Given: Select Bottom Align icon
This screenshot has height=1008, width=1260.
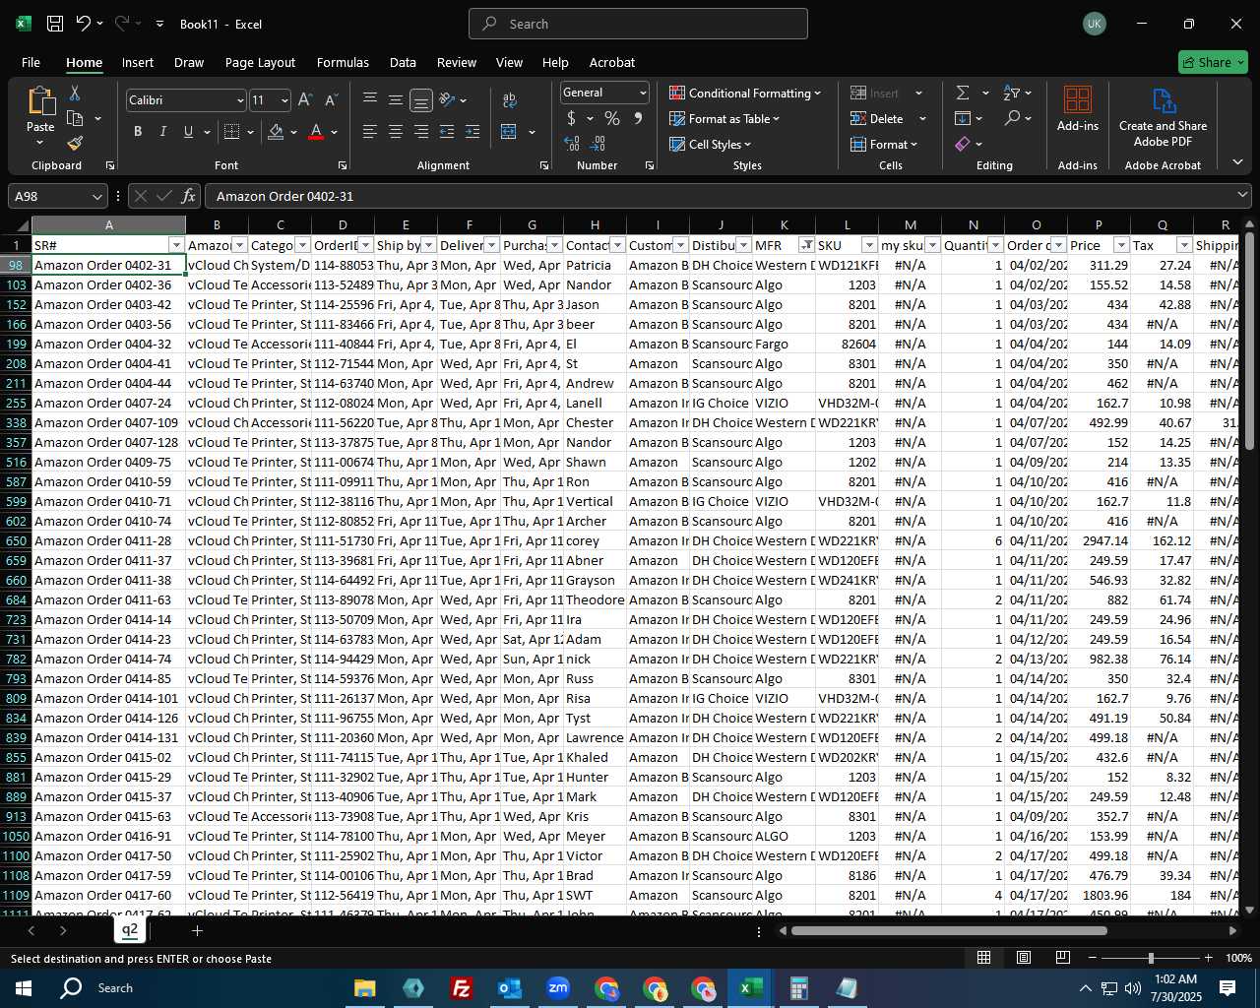Looking at the screenshot, I should tap(420, 99).
